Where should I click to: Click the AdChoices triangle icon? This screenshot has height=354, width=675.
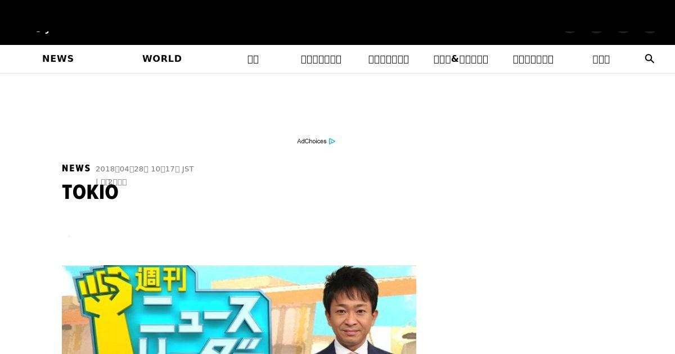pyautogui.click(x=332, y=141)
